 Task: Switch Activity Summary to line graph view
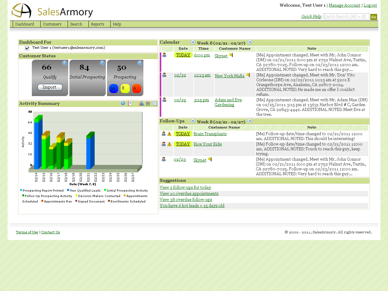pyautogui.click(x=148, y=103)
